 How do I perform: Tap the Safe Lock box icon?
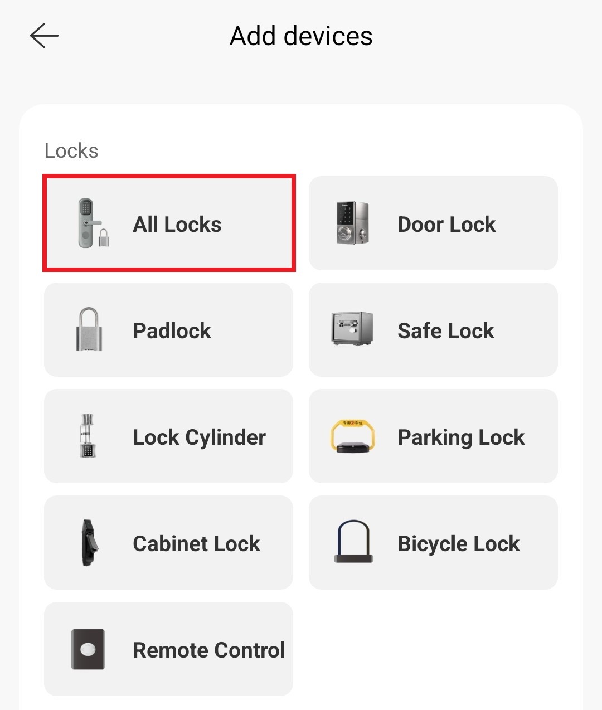click(x=352, y=329)
